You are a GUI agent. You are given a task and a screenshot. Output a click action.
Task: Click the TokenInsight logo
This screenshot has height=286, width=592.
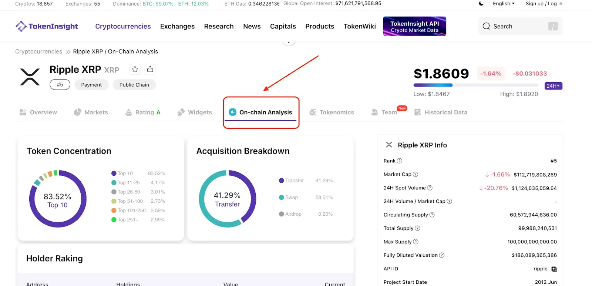click(47, 26)
